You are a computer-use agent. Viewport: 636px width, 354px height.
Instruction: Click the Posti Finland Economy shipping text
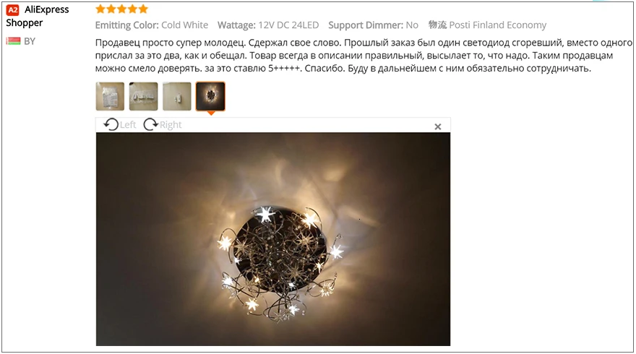click(x=498, y=25)
